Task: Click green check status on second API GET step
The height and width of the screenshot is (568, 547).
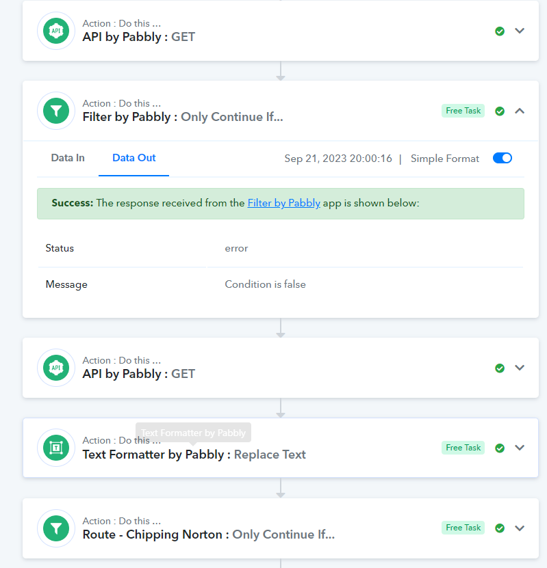Action: 500,368
